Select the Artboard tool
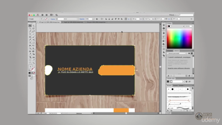This screenshot has height=125, width=222. (30, 60)
